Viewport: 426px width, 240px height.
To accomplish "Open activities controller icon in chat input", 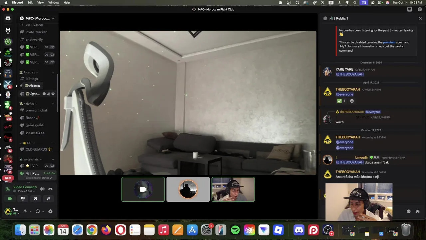I will pyautogui.click(x=417, y=211).
